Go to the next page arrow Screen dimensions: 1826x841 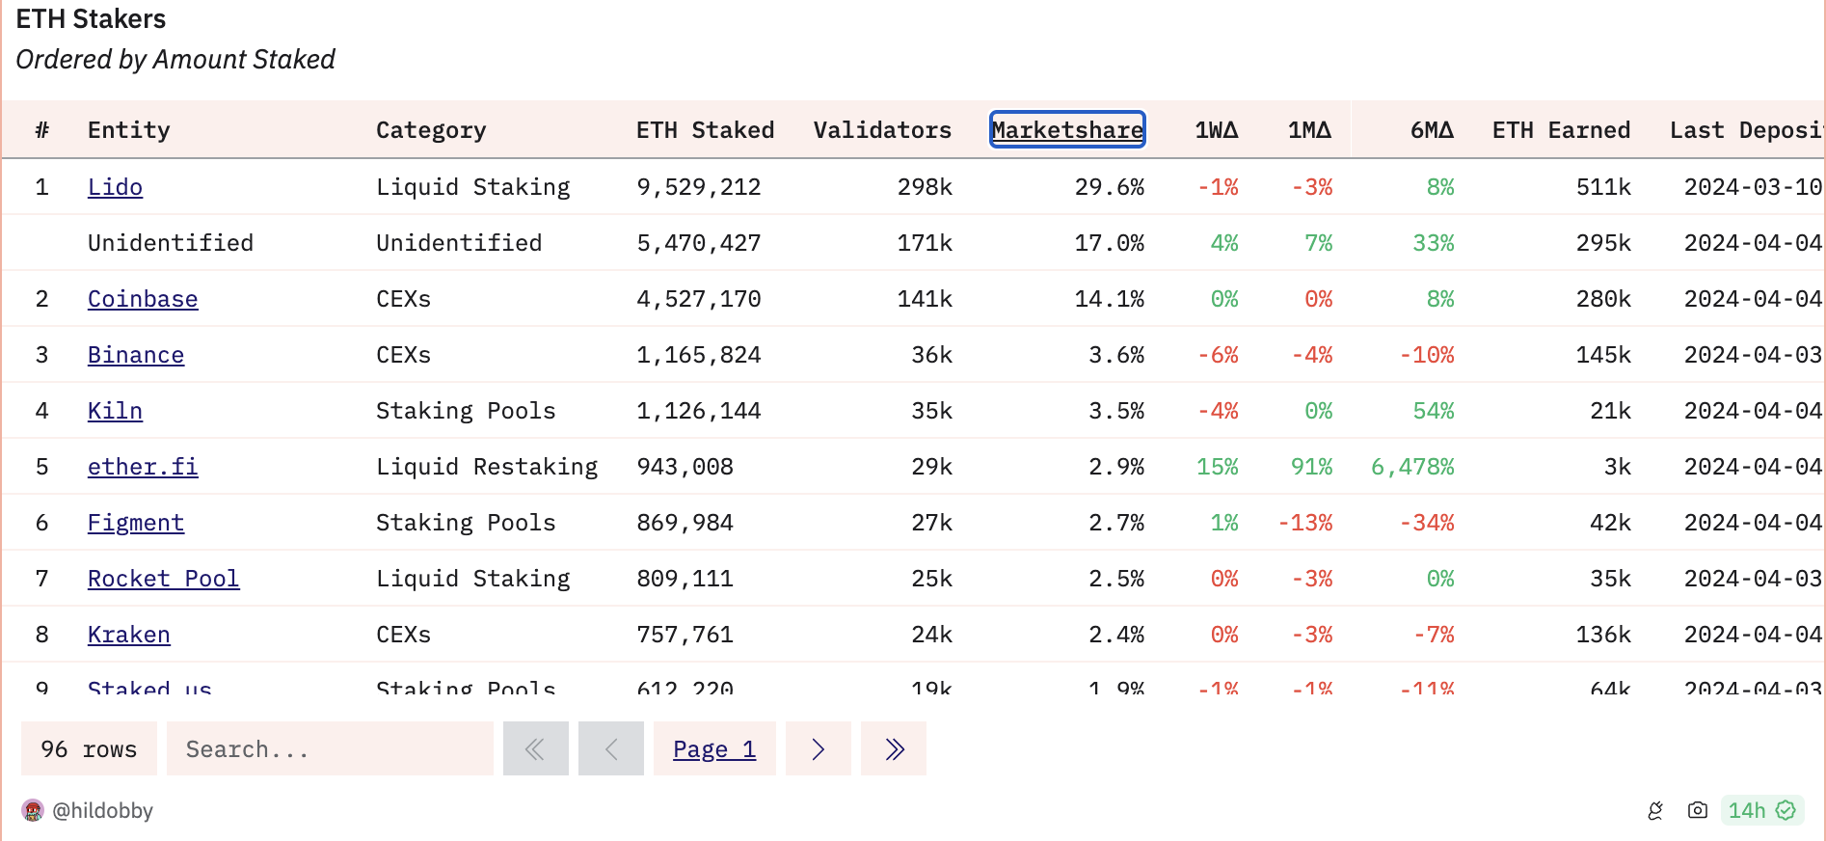click(x=818, y=749)
